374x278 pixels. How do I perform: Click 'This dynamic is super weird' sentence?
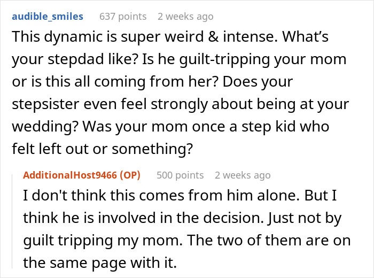(107, 38)
